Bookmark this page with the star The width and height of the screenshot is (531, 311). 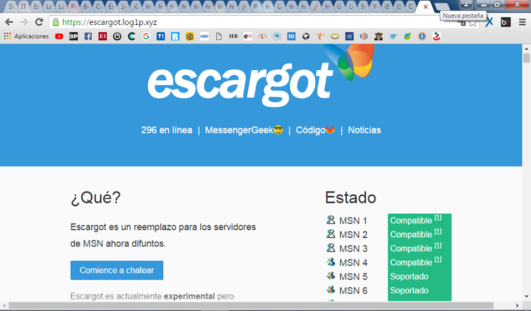(x=473, y=23)
